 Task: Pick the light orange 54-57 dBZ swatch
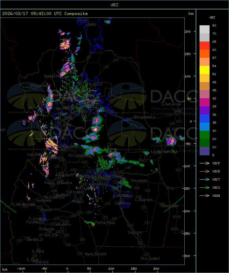(204, 62)
